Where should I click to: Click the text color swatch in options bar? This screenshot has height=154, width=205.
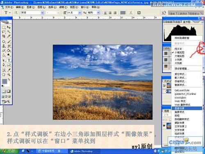[123, 13]
